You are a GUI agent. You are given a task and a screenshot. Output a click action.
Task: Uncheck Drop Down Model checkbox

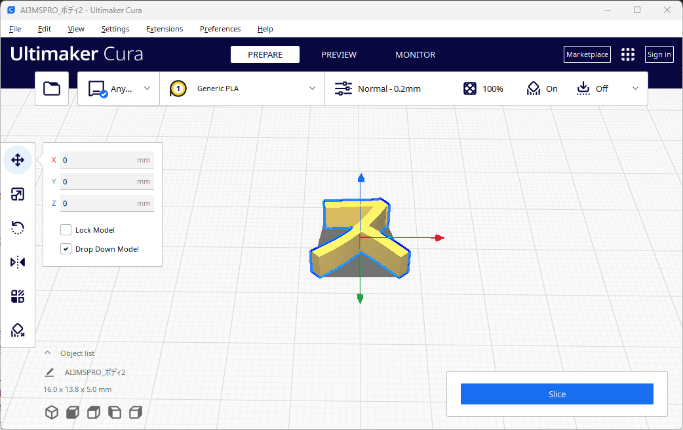pos(66,249)
